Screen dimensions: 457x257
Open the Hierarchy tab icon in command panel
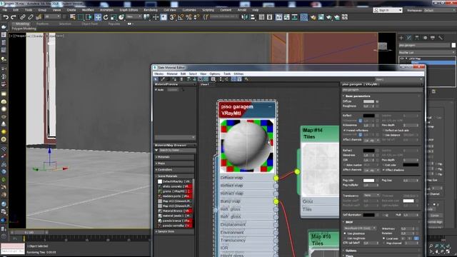[x=417, y=38]
